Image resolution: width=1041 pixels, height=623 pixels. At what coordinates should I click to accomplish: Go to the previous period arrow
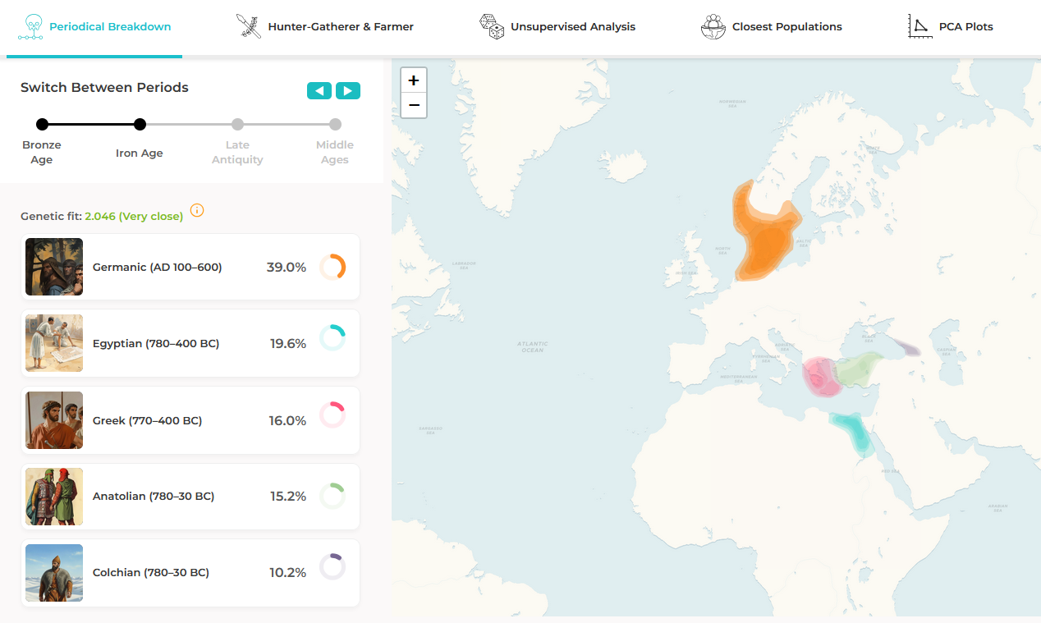[x=319, y=90]
